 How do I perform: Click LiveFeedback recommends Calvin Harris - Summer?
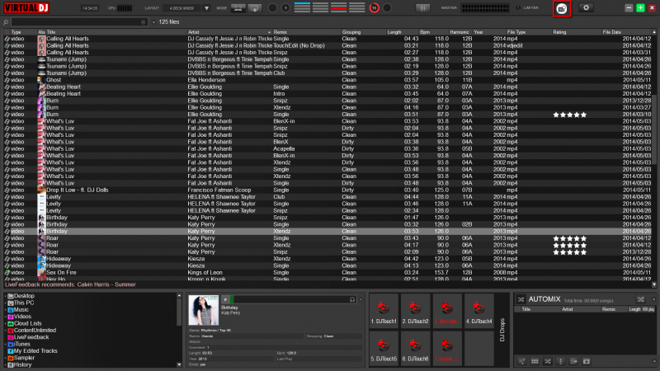tap(70, 284)
